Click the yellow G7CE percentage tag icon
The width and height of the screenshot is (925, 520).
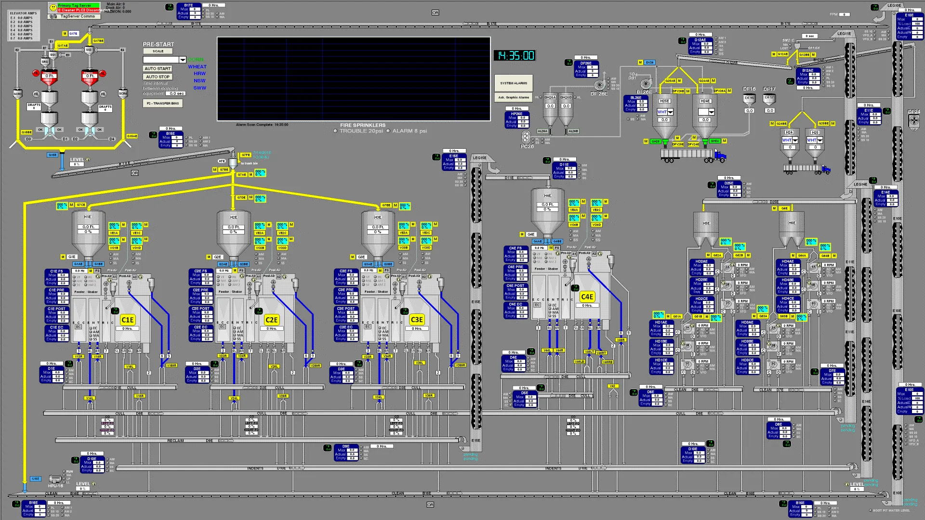click(80, 204)
